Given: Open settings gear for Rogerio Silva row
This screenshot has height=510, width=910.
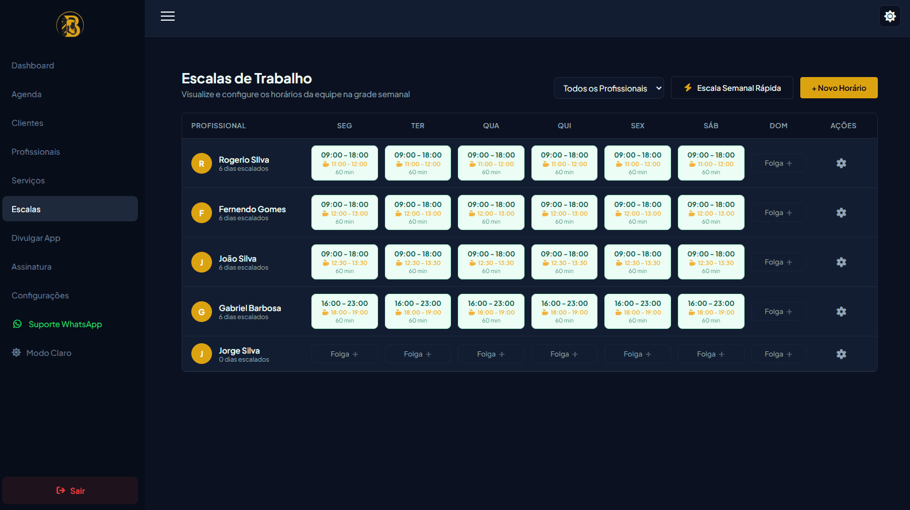Looking at the screenshot, I should tap(841, 163).
